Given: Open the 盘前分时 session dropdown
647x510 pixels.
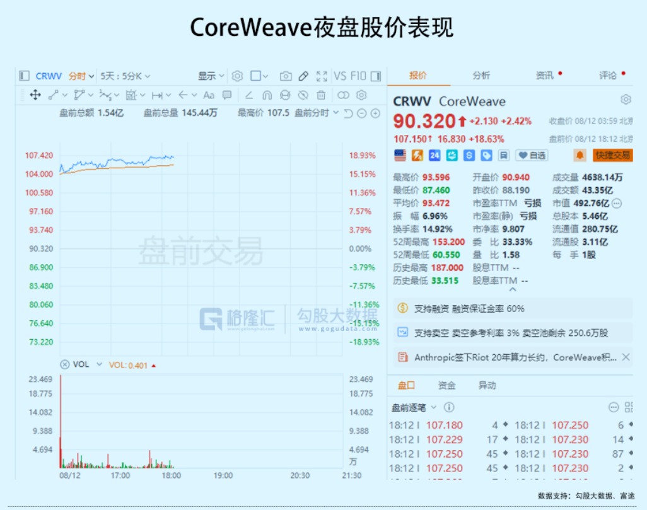Looking at the screenshot, I should coord(317,113).
